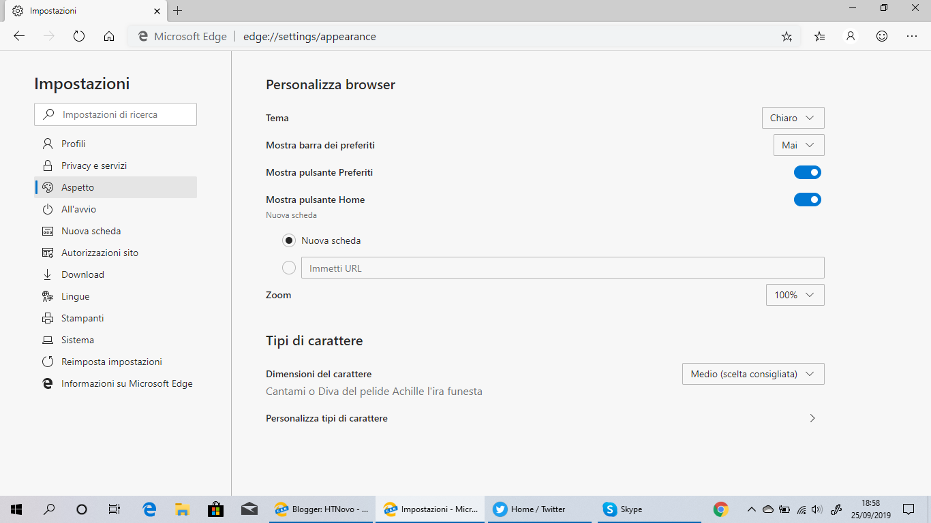
Task: Open the profile account icon
Action: tap(851, 37)
